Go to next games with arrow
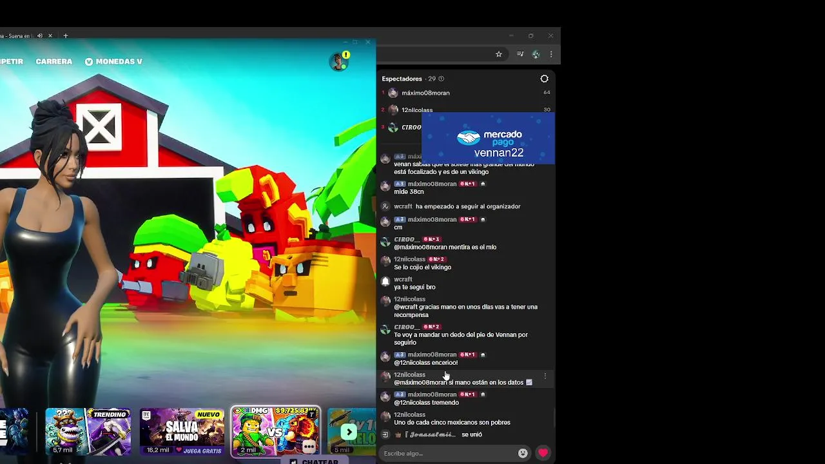Screen dimensions: 825x464 pyautogui.click(x=349, y=432)
